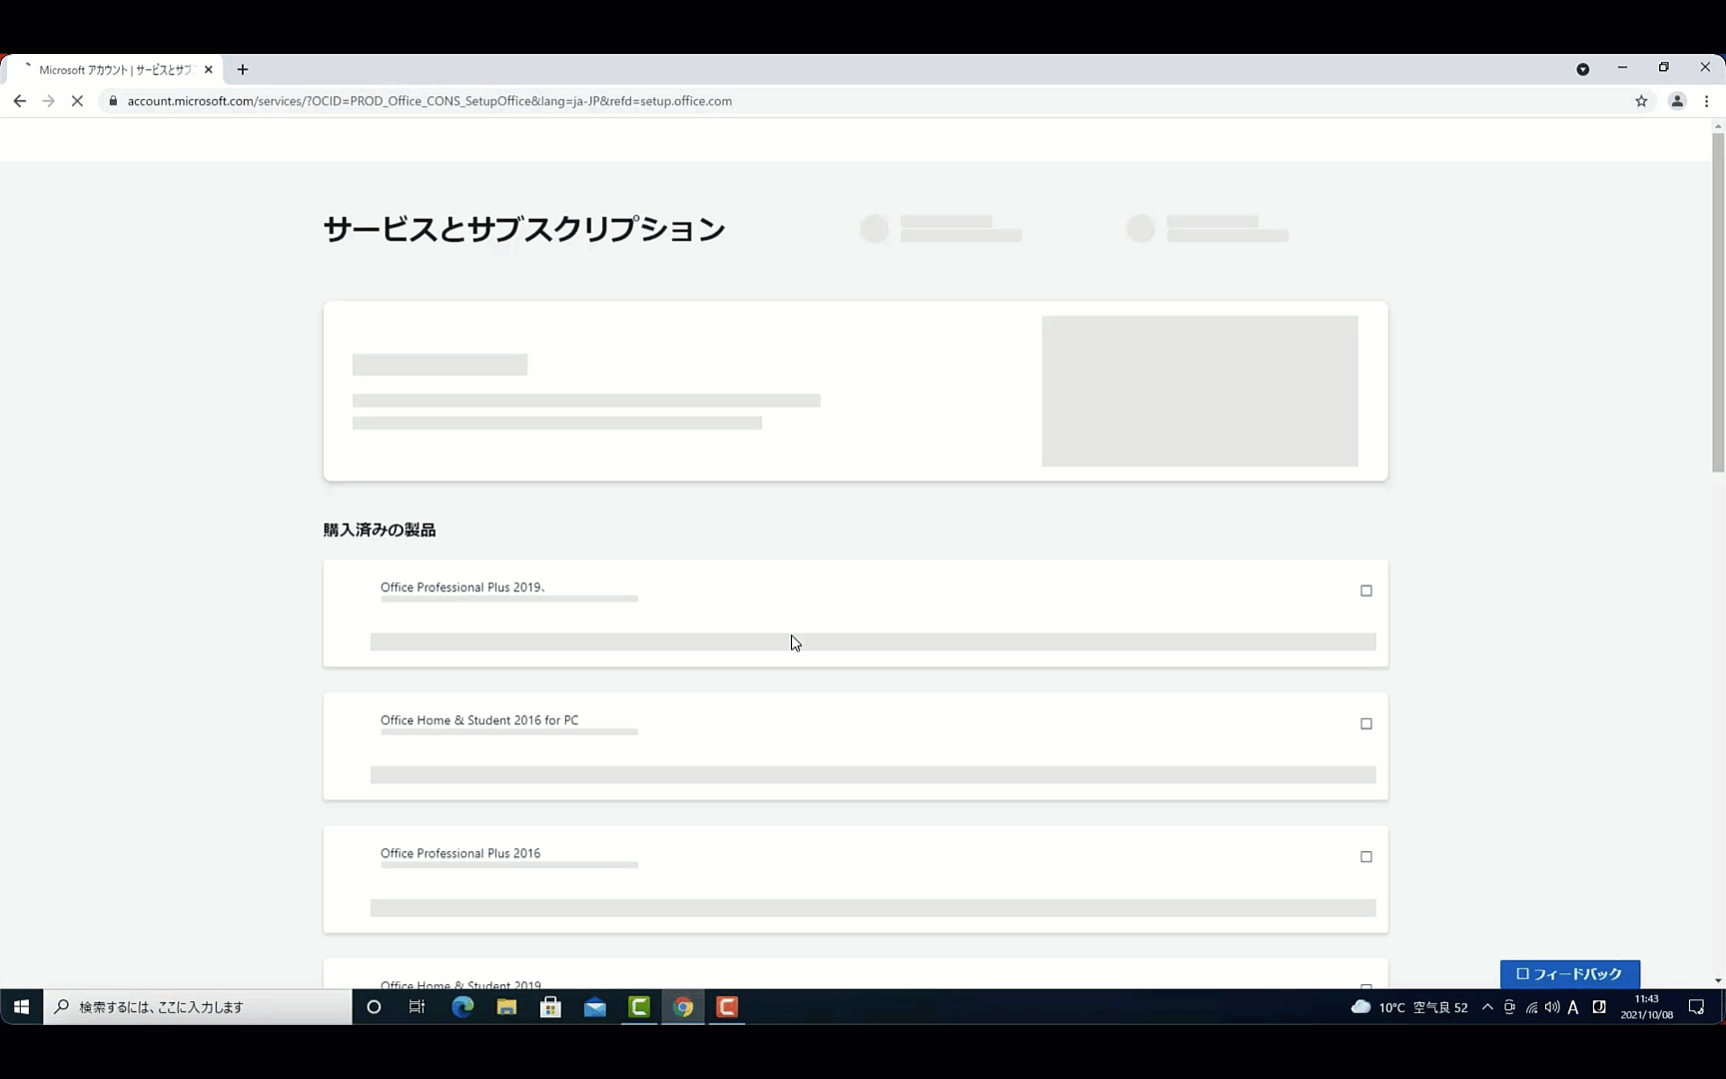Open the volume speaker tray icon
Image resolution: width=1726 pixels, height=1079 pixels.
[x=1552, y=1007]
